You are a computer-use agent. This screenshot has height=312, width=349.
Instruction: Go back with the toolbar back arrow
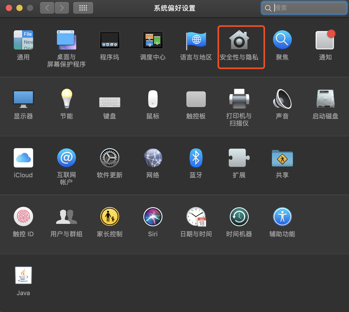coord(47,8)
